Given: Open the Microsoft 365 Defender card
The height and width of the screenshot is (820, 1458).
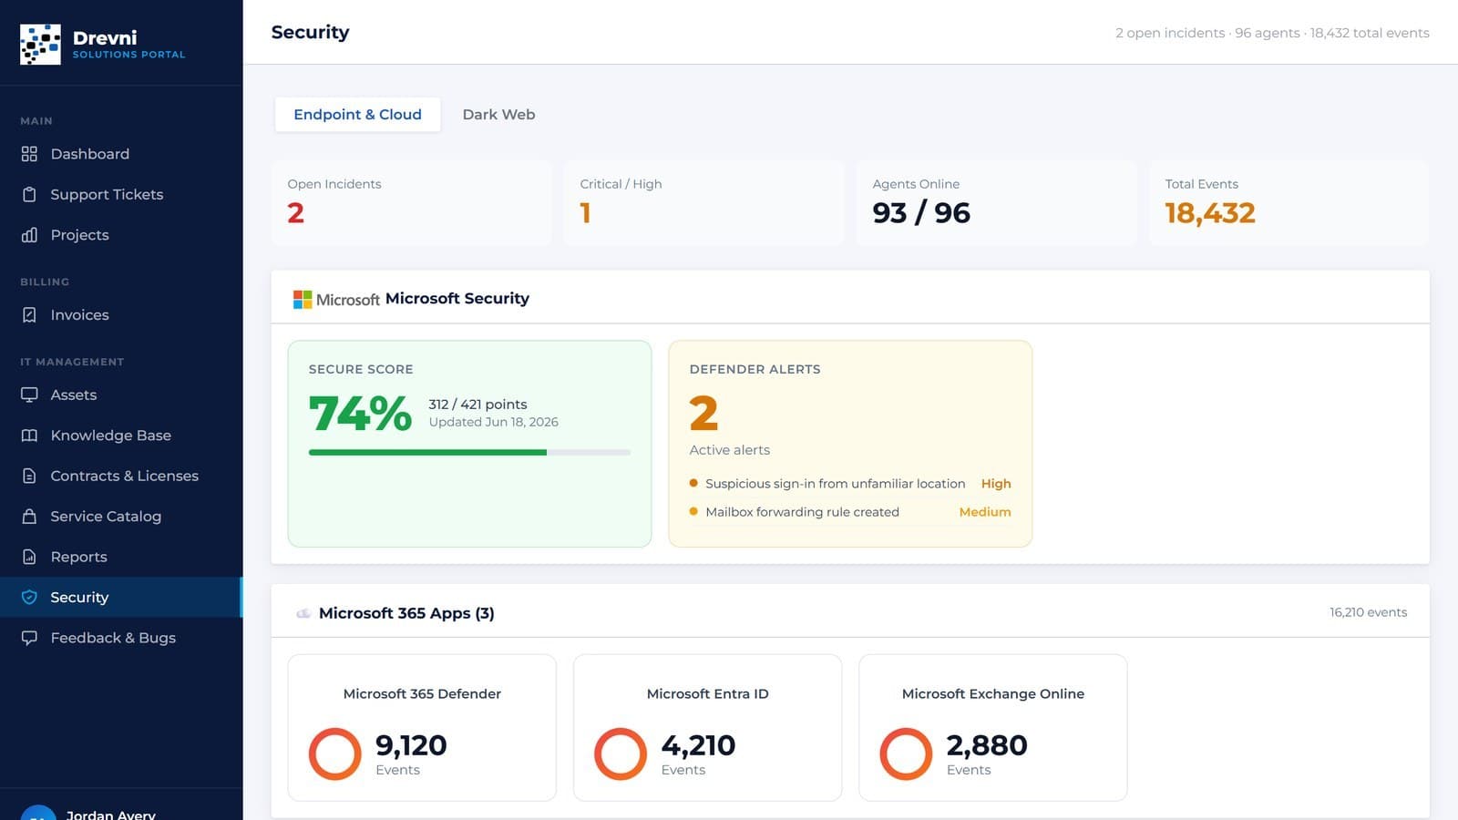Looking at the screenshot, I should [x=422, y=728].
